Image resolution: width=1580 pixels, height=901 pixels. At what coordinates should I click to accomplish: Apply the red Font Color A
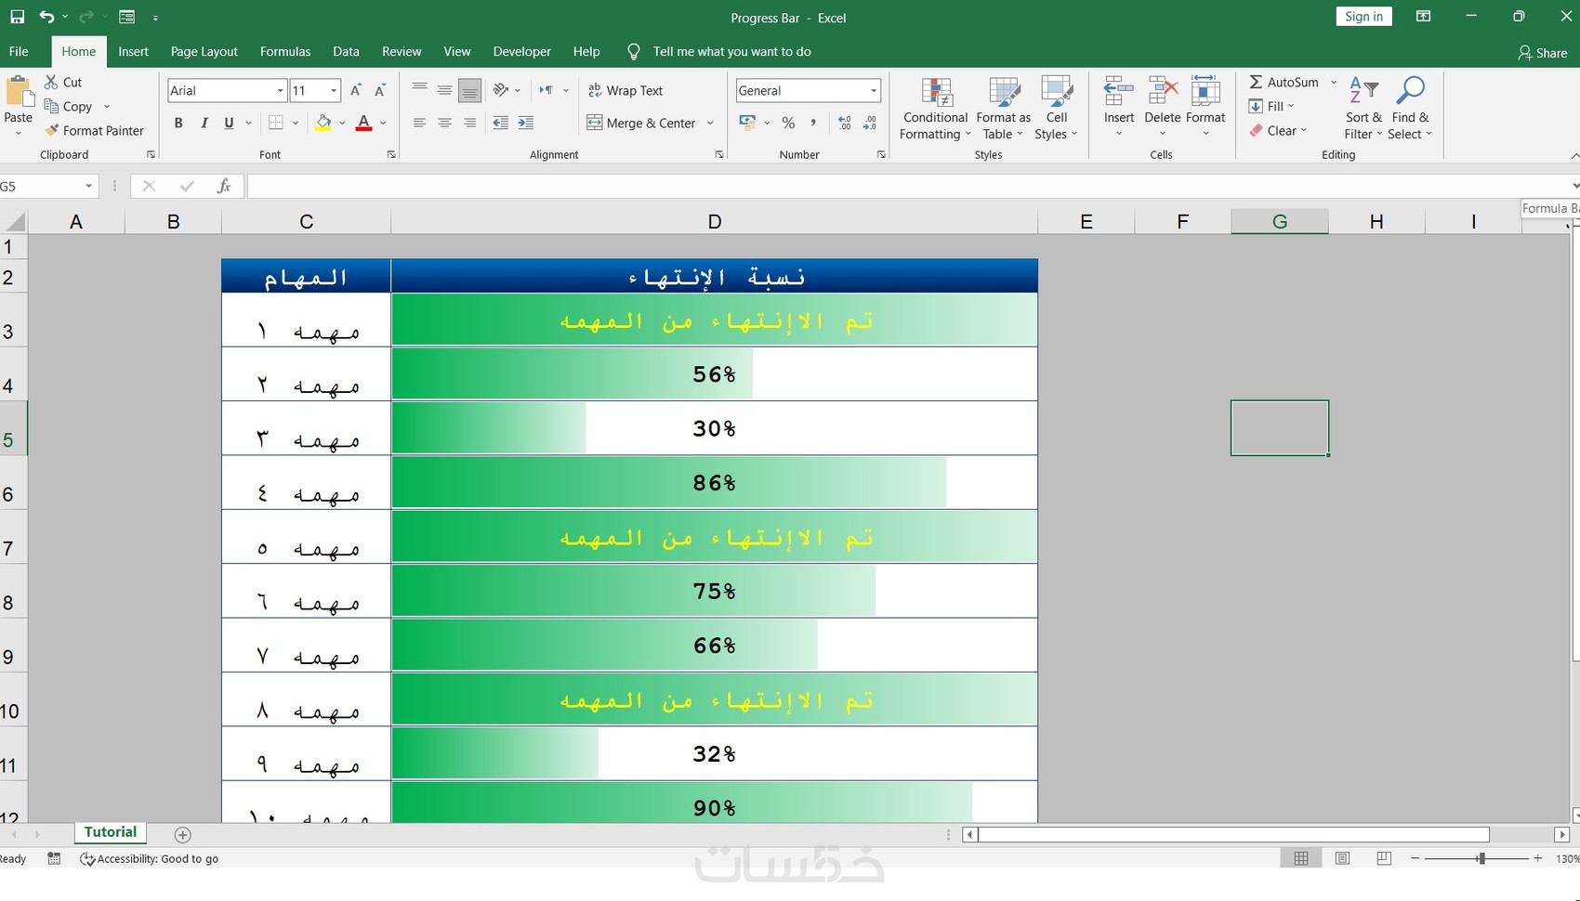pos(364,123)
